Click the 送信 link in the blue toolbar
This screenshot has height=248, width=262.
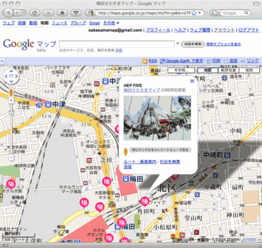pyautogui.click(x=233, y=61)
